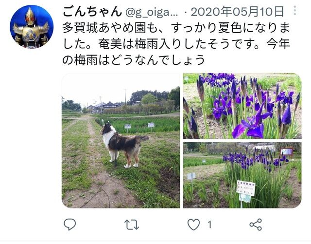Open the dog on grass path photo
The image size is (311, 244).
[121, 140]
